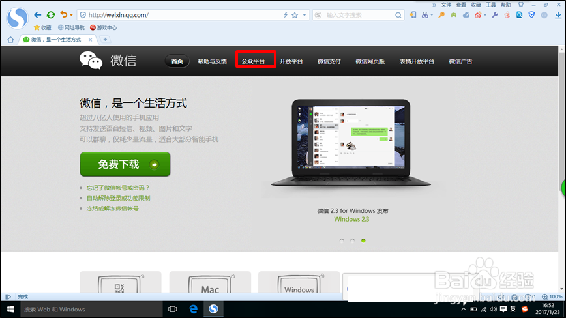This screenshot has height=318, width=566.
Task: Click the cloud toolbar icon
Action: [466, 15]
